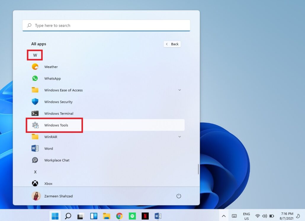Select the Workplace Chat label
305x221 pixels.
(x=57, y=160)
